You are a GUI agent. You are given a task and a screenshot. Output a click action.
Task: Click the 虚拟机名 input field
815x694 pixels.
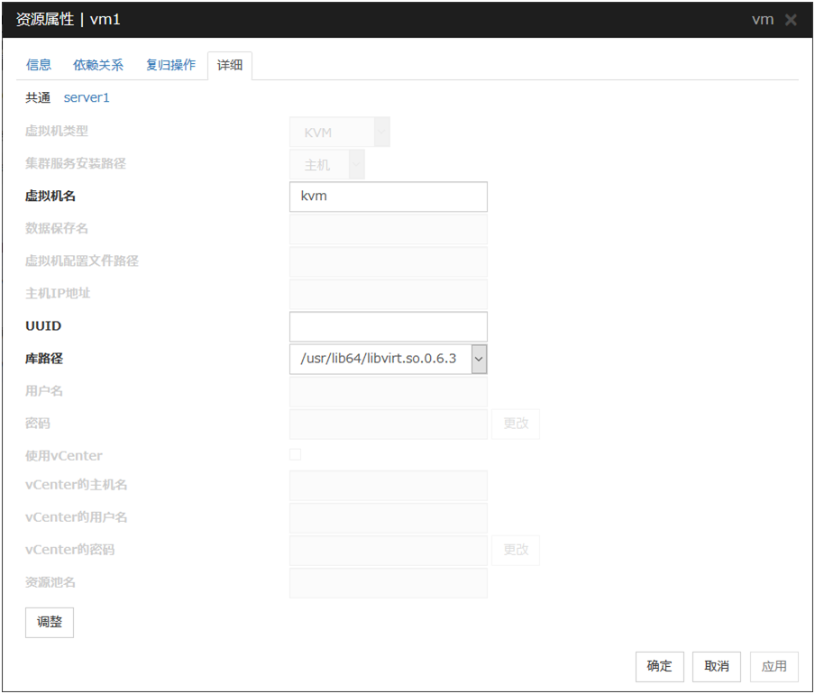(x=388, y=196)
